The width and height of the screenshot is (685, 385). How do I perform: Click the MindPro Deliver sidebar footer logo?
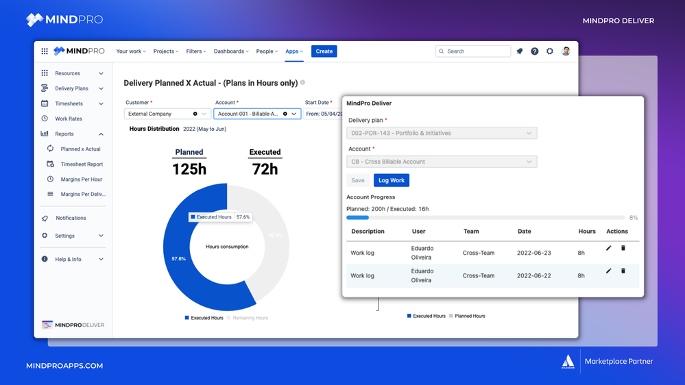click(73, 325)
